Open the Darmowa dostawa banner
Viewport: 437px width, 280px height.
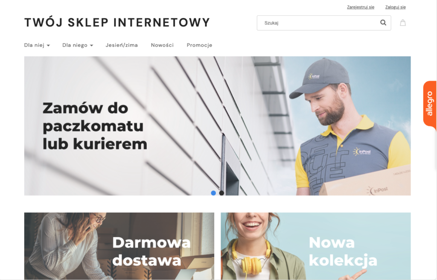(x=119, y=246)
